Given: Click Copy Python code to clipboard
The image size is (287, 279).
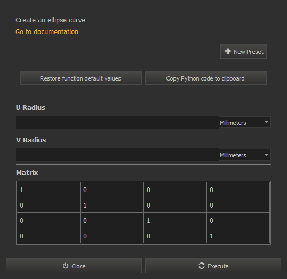Looking at the screenshot, I should tap(206, 78).
